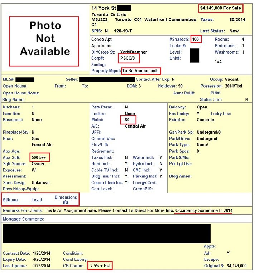
Task: Click the # column header link
Action: [4, 200]
